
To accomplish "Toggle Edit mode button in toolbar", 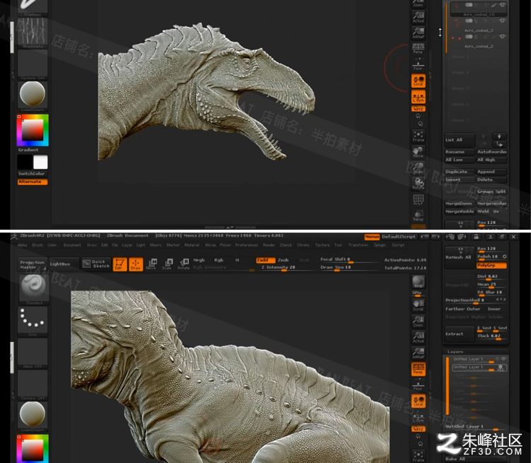I will 120,264.
